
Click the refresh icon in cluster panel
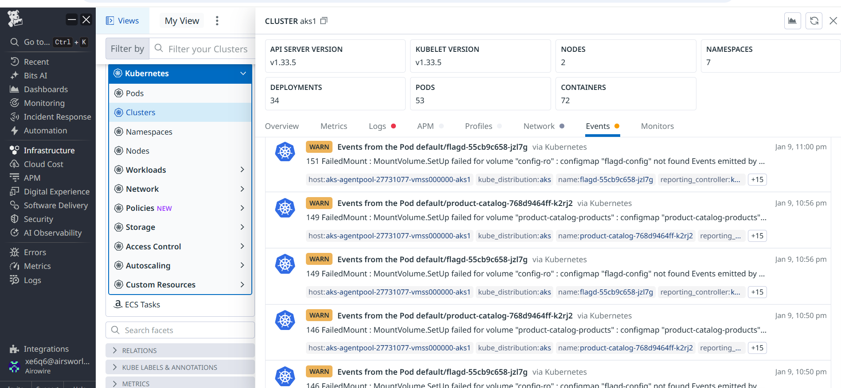tap(814, 21)
